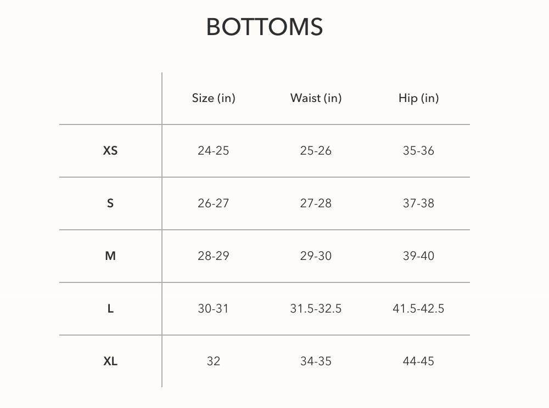Click the XS size value 24-25
The width and height of the screenshot is (549, 408).
pyautogui.click(x=214, y=151)
